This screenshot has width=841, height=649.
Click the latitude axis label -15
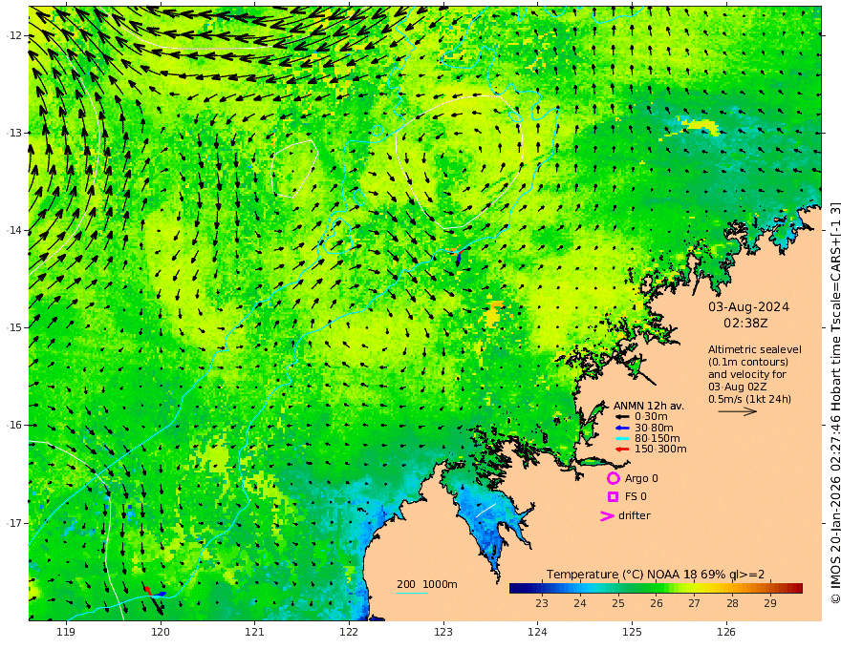click(x=14, y=327)
